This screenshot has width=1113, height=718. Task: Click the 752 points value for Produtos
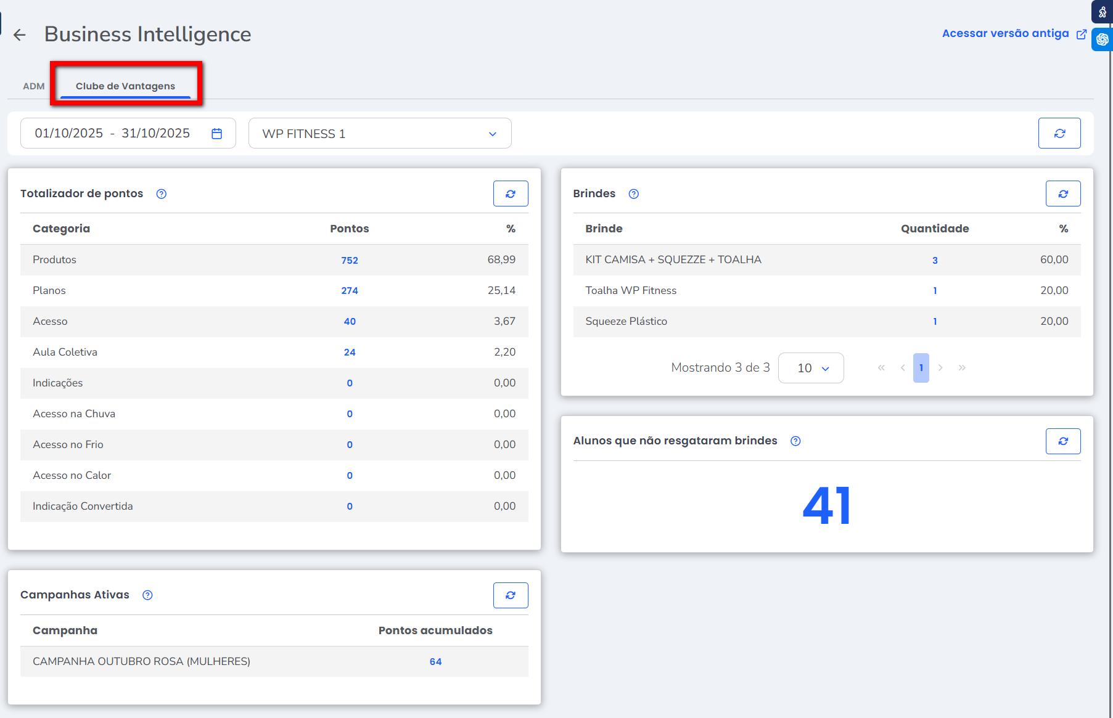pos(350,260)
